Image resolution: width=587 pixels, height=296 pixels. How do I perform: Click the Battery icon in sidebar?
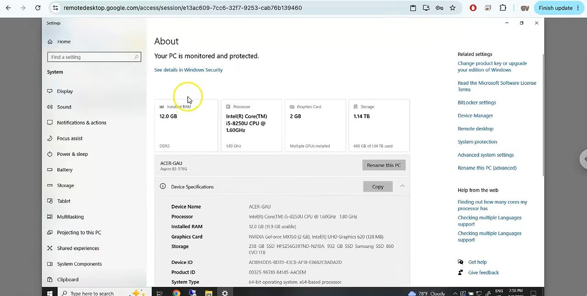point(50,170)
